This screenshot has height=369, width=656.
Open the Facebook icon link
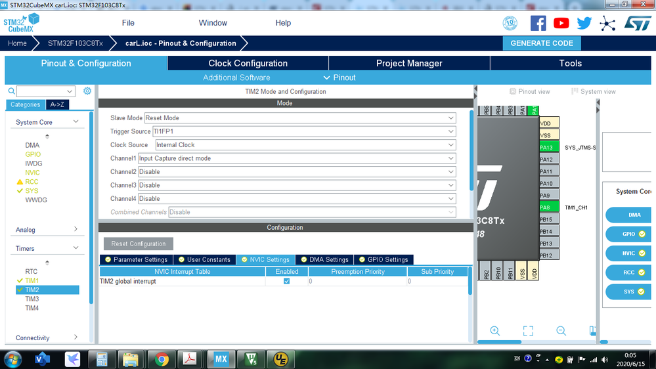pyautogui.click(x=538, y=23)
